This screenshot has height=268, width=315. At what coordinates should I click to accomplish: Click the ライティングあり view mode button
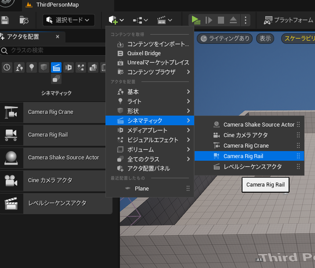225,39
